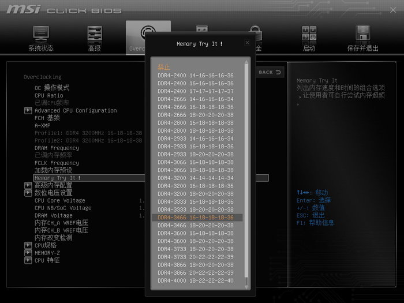Open the 高级 sliders icon
Screen dimensions: 404x303
point(94,35)
